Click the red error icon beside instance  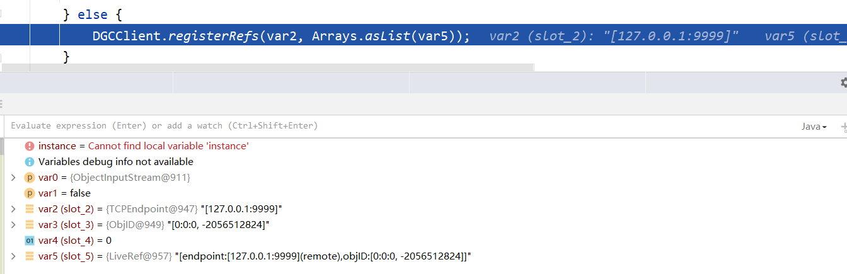[29, 146]
